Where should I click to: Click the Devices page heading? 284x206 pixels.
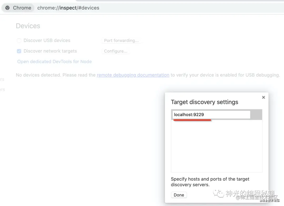tap(28, 26)
